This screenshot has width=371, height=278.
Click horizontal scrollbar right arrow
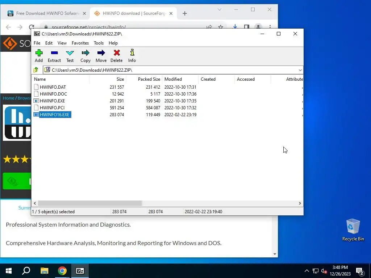300,203
